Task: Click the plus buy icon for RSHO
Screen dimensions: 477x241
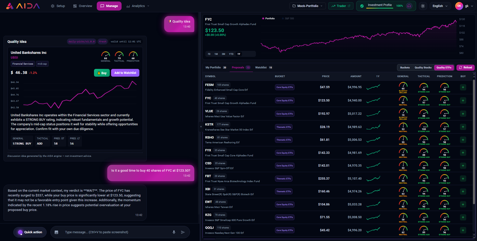Action: (463, 140)
